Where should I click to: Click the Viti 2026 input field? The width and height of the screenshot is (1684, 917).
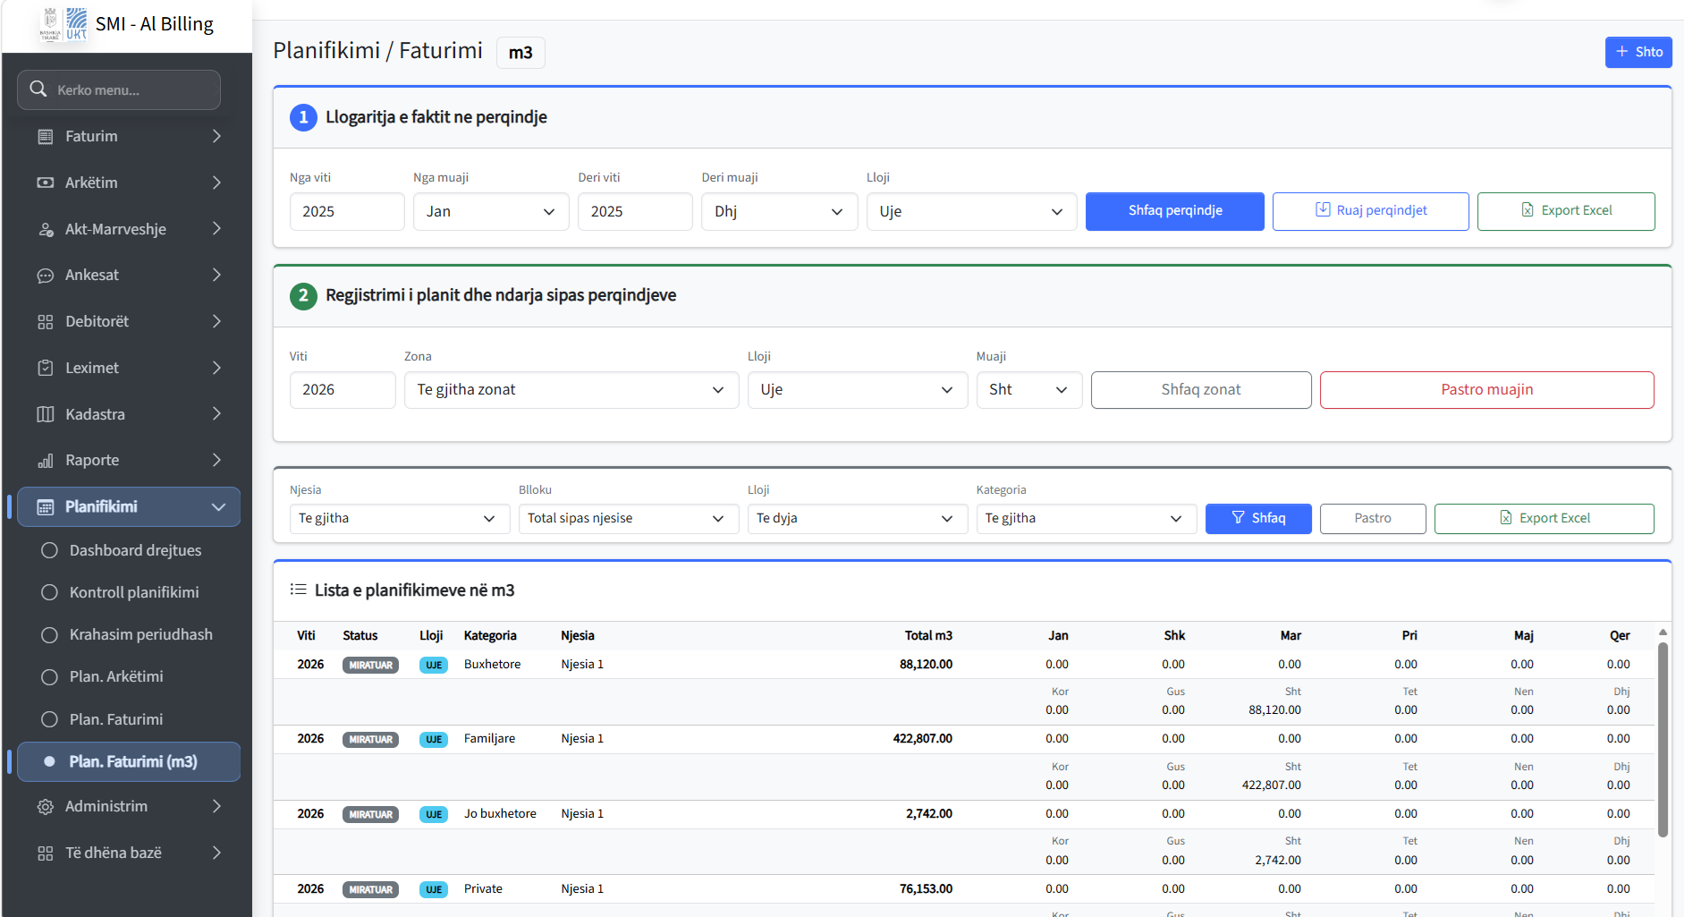click(343, 390)
